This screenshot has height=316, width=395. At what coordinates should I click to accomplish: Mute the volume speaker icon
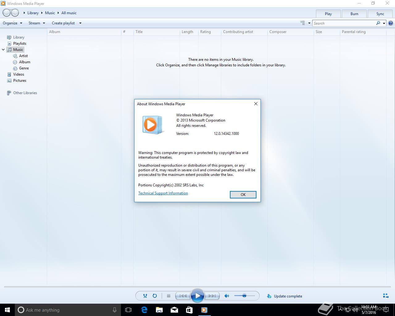[x=227, y=296]
